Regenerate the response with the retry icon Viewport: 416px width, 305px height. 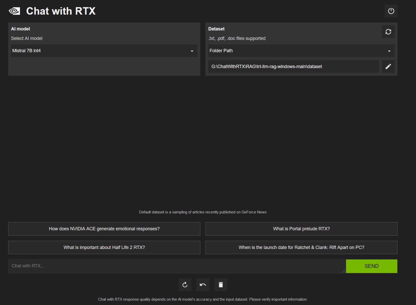tap(185, 284)
